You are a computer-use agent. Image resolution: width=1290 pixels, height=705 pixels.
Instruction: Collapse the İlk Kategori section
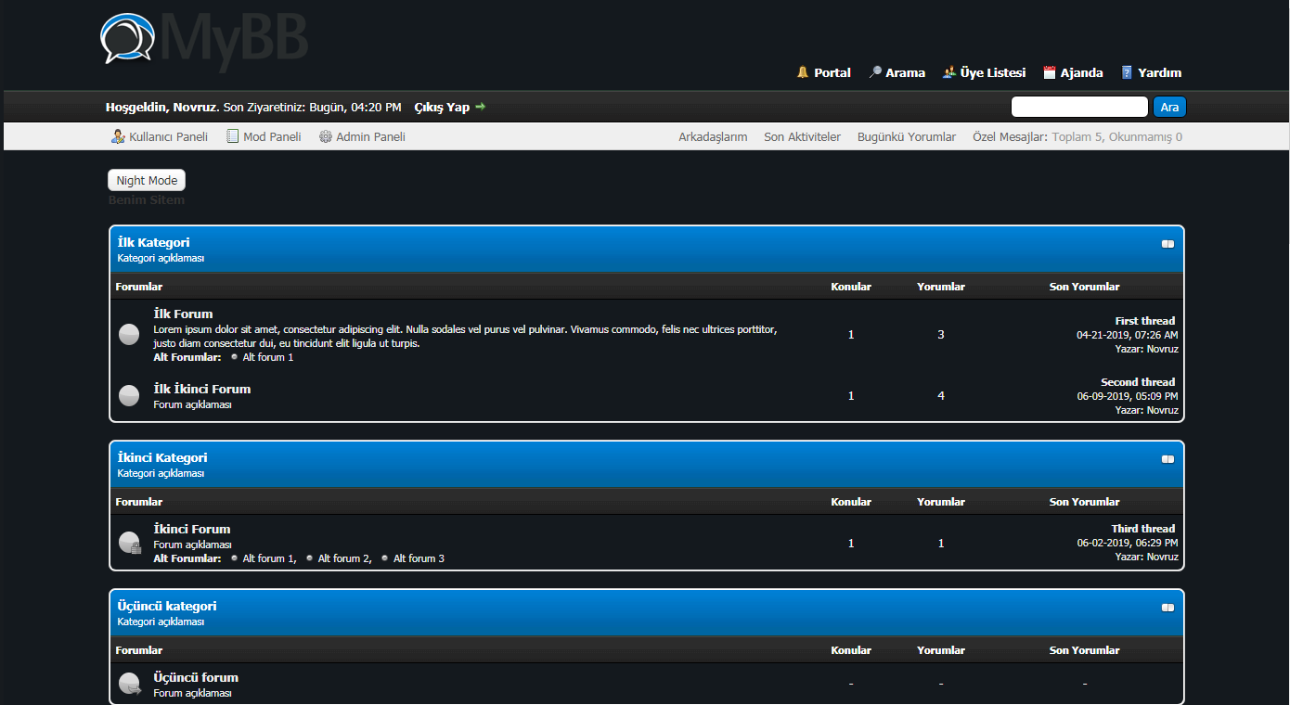pos(1167,244)
